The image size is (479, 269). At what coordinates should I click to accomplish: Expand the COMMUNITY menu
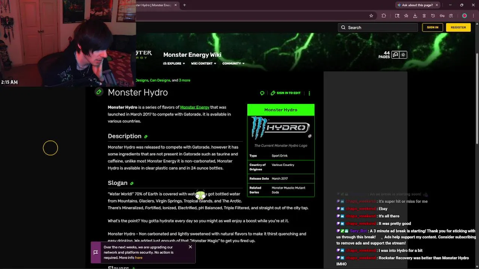(x=233, y=64)
